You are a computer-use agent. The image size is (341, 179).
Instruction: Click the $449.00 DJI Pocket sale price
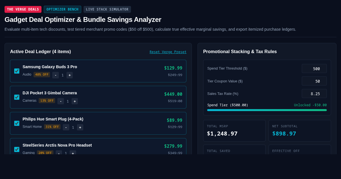(173, 94)
